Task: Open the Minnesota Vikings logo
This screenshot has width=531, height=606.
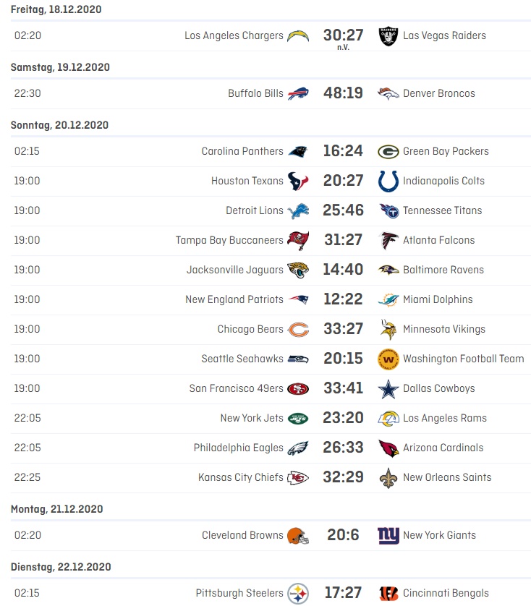Action: click(388, 329)
